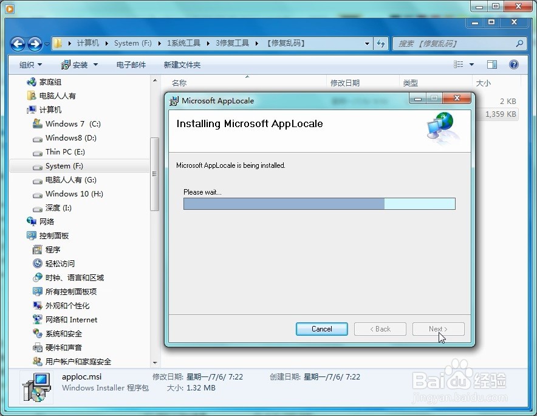Open 程序 control panel category

click(47, 250)
